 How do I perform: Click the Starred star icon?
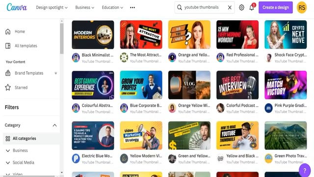pos(8,88)
